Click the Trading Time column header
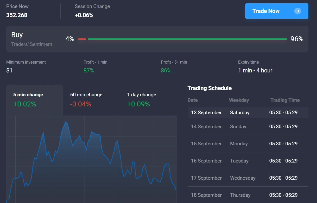This screenshot has width=317, height=203. pyautogui.click(x=285, y=100)
